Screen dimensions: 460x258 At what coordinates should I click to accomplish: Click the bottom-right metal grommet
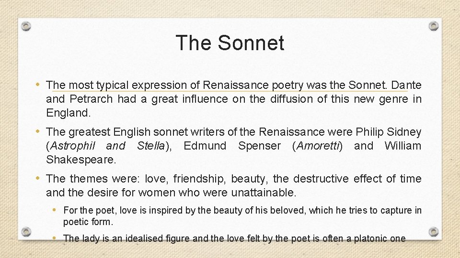tap(434, 232)
